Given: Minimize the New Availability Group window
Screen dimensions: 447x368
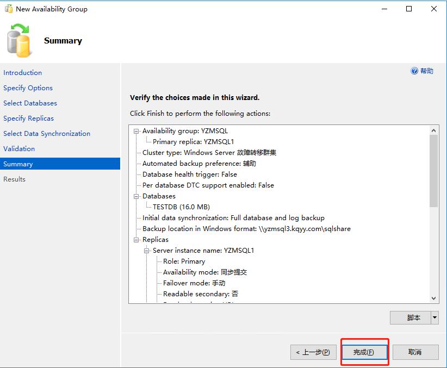Looking at the screenshot, I should [384, 9].
